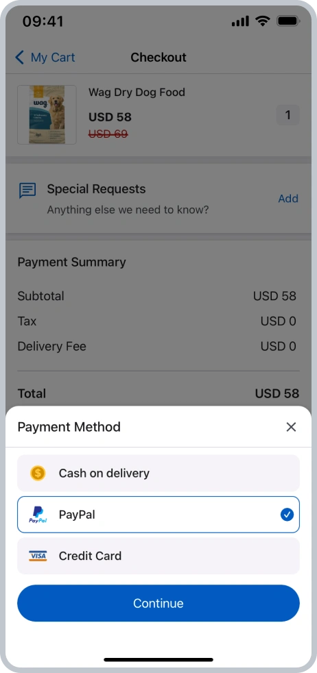The height and width of the screenshot is (673, 317).
Task: Click the PayPal logo icon
Action: [x=38, y=515]
